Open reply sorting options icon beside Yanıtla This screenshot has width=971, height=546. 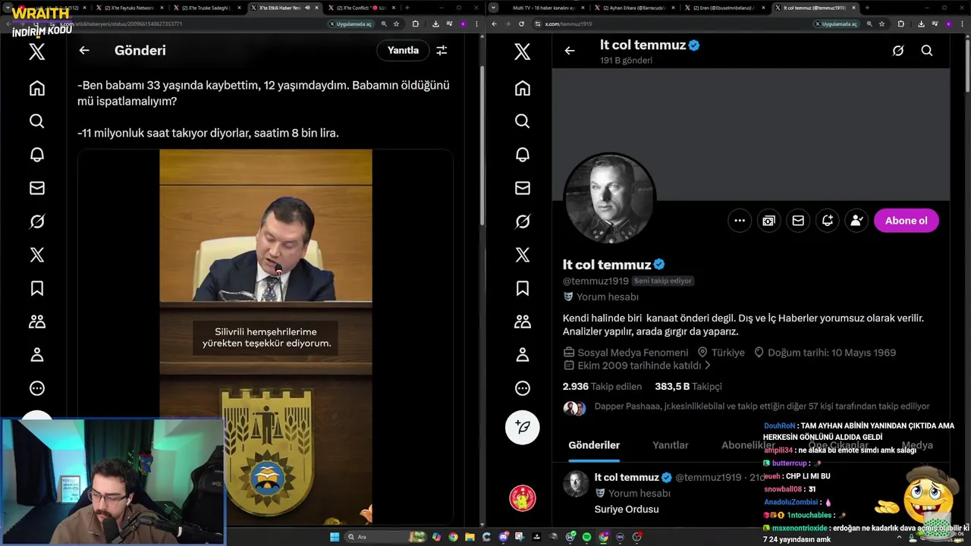442,50
